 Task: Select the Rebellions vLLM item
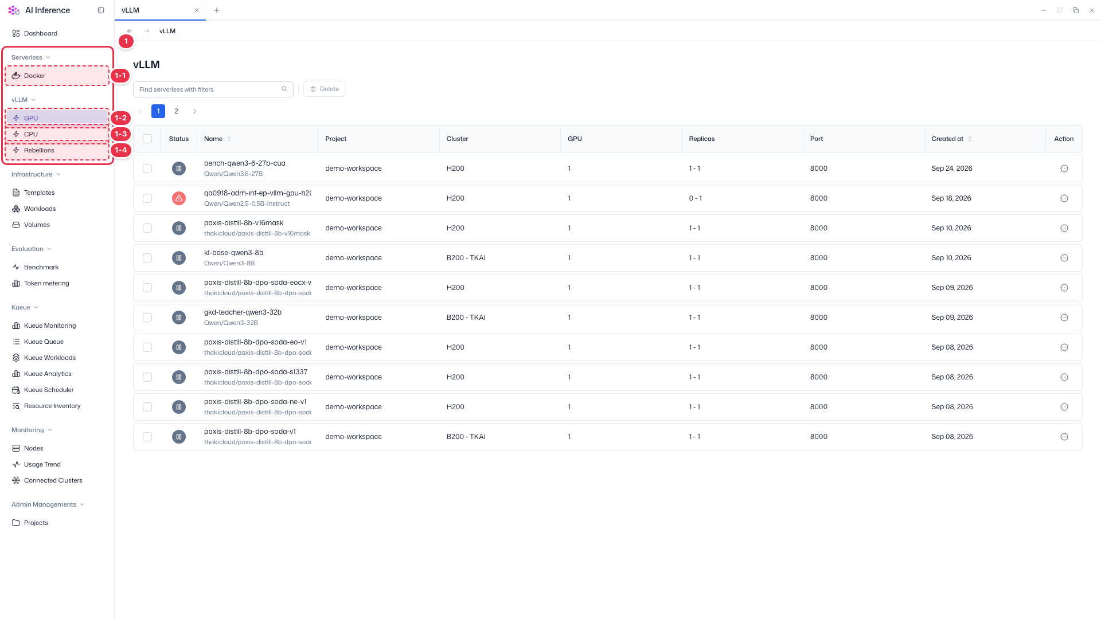click(x=57, y=150)
